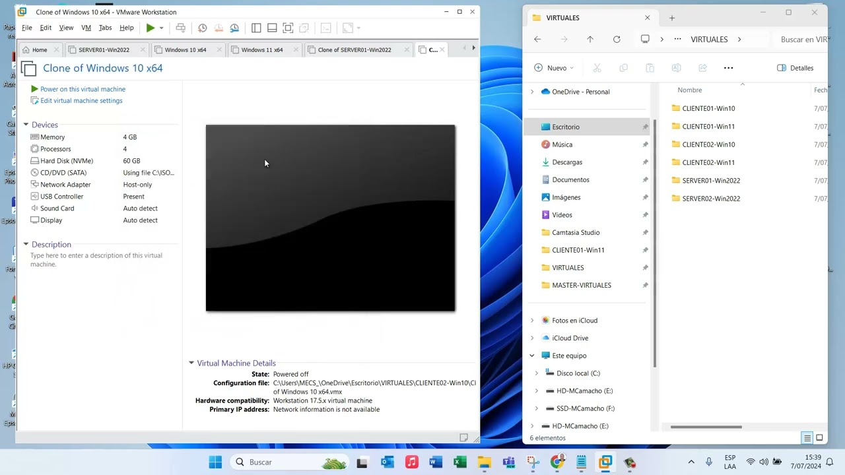Open the snapshot manager toolbar icon
845x475 pixels.
234,28
